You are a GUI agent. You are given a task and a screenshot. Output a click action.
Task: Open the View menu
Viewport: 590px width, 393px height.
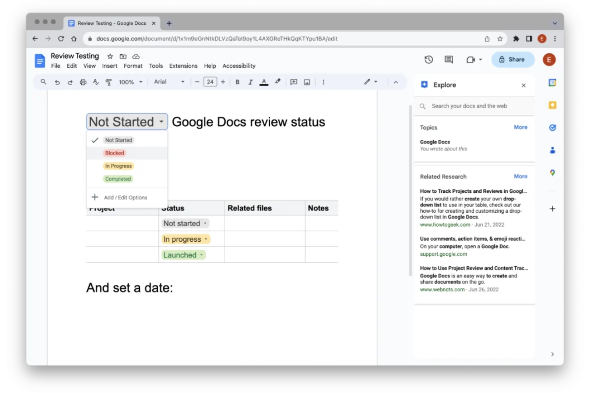(89, 66)
